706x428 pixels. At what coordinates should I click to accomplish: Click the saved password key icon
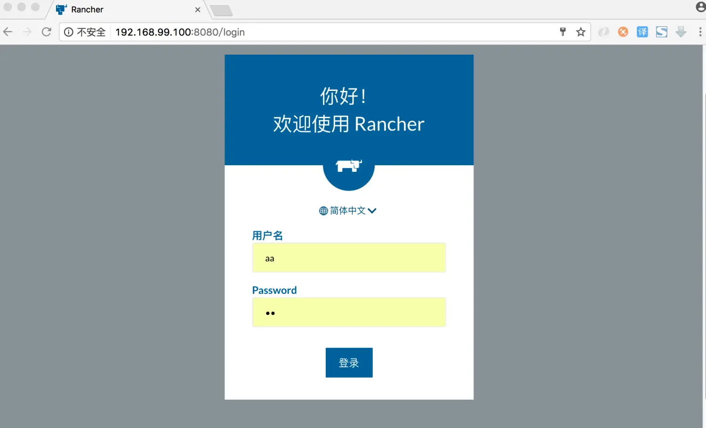click(x=562, y=32)
